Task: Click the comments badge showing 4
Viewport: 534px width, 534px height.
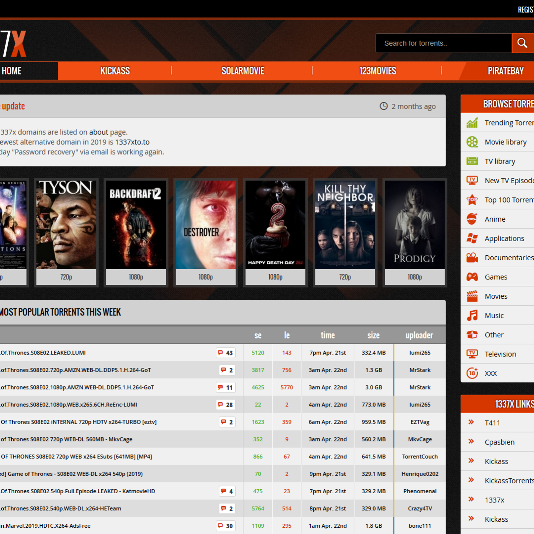Action: pyautogui.click(x=227, y=491)
